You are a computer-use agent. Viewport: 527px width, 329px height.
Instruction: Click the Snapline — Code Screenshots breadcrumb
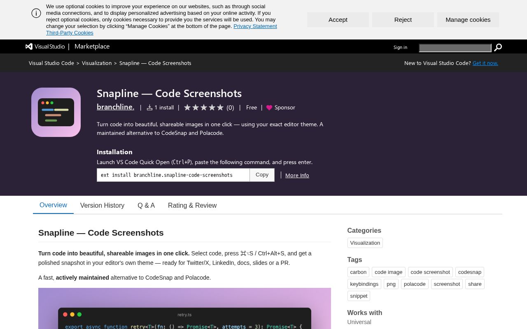tap(155, 63)
